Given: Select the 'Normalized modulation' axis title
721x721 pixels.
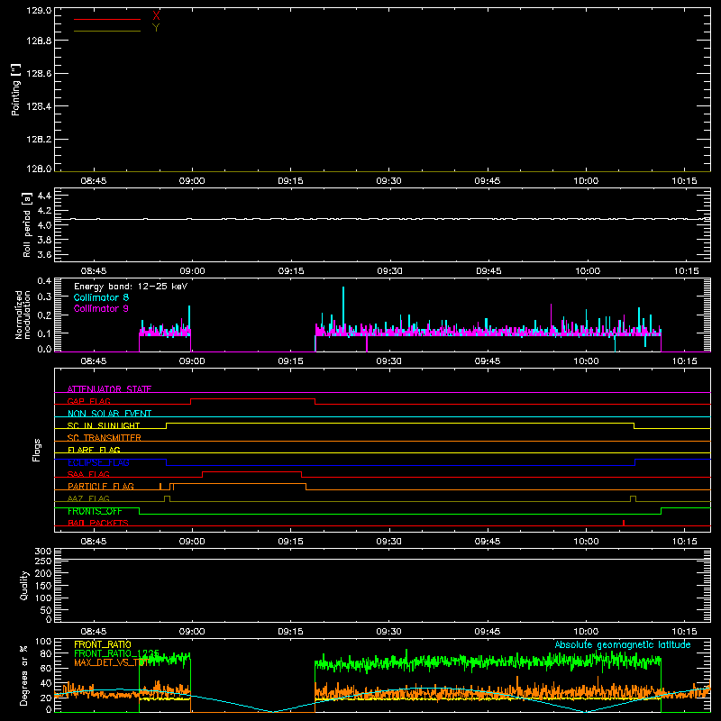Looking at the screenshot, I should click(x=23, y=315).
